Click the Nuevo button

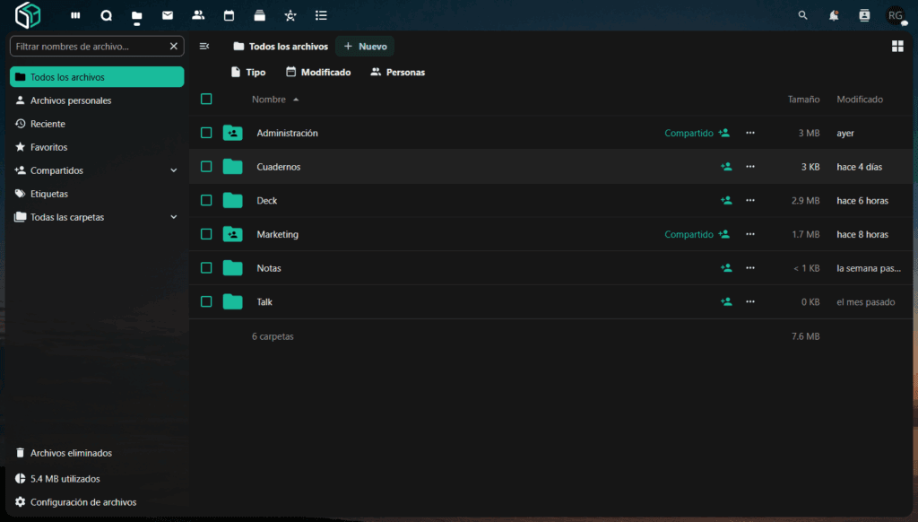[x=365, y=46]
